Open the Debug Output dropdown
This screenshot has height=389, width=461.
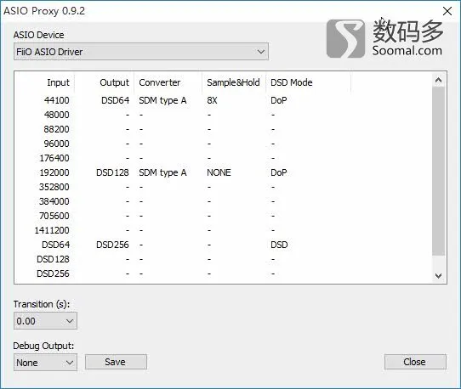(45, 363)
